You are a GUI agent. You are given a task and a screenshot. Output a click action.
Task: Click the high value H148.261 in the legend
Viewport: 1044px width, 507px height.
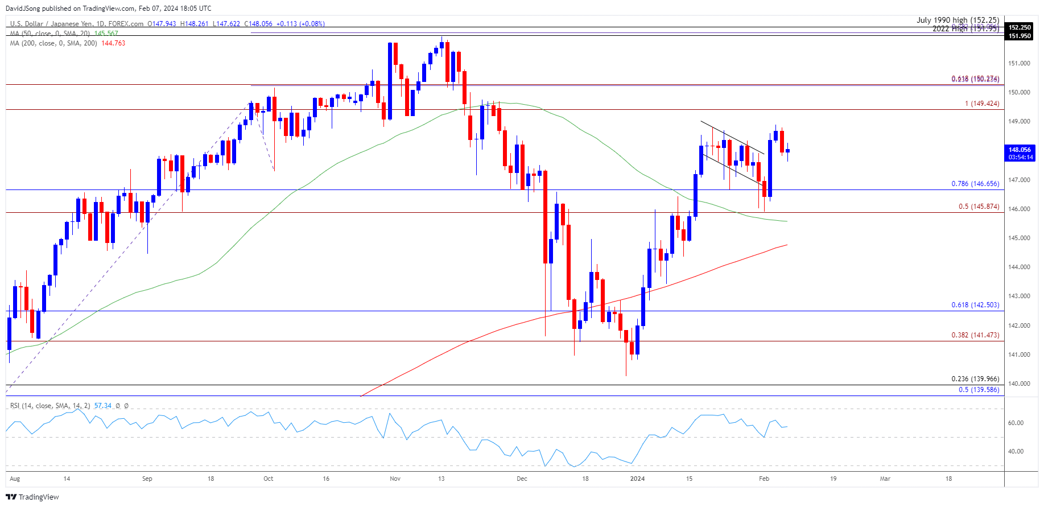[x=195, y=24]
